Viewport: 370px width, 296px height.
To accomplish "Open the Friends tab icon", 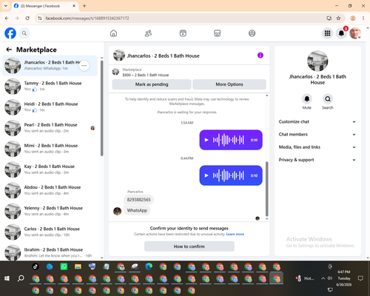I will 148,33.
